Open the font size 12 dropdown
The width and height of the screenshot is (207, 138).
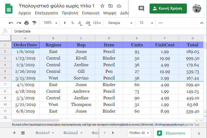(146, 23)
